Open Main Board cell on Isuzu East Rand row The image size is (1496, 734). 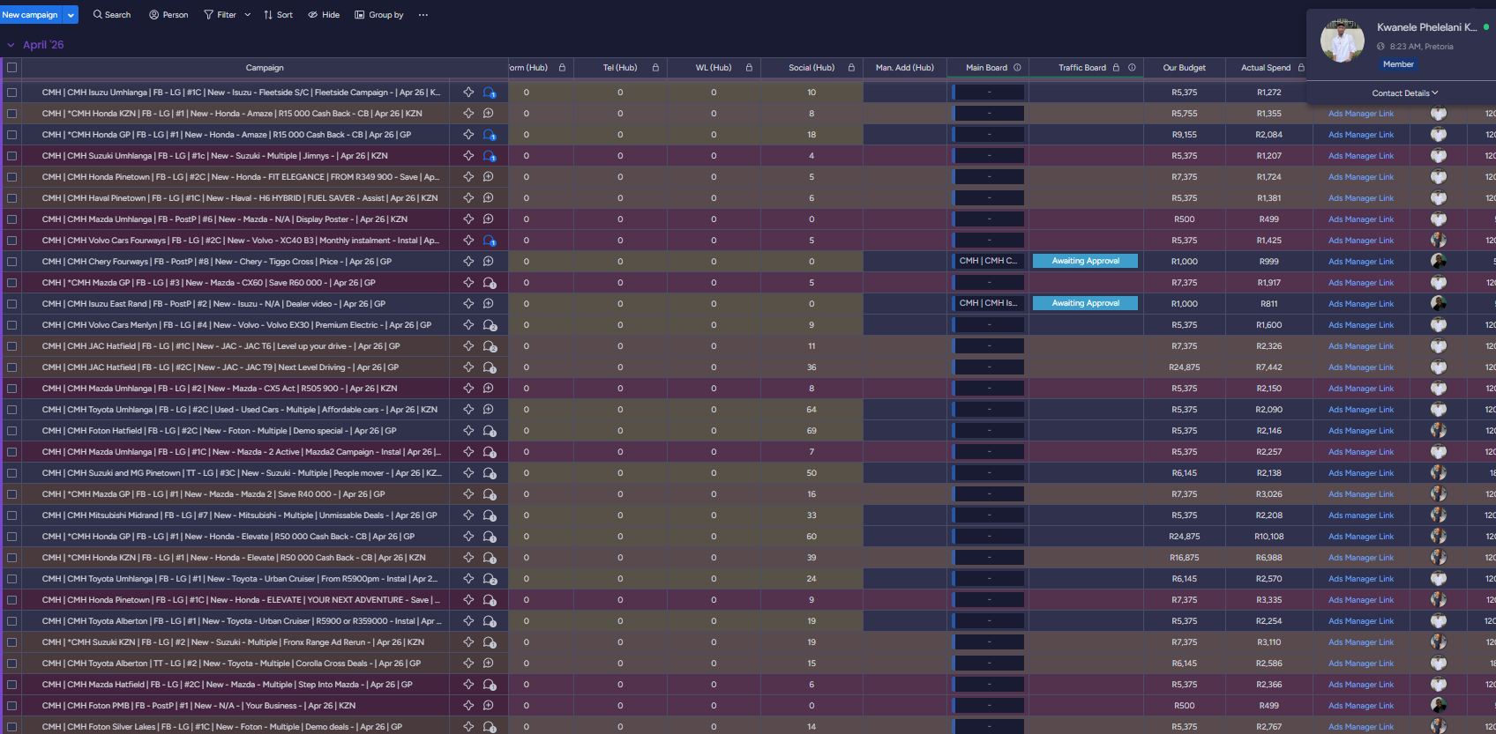click(x=988, y=304)
